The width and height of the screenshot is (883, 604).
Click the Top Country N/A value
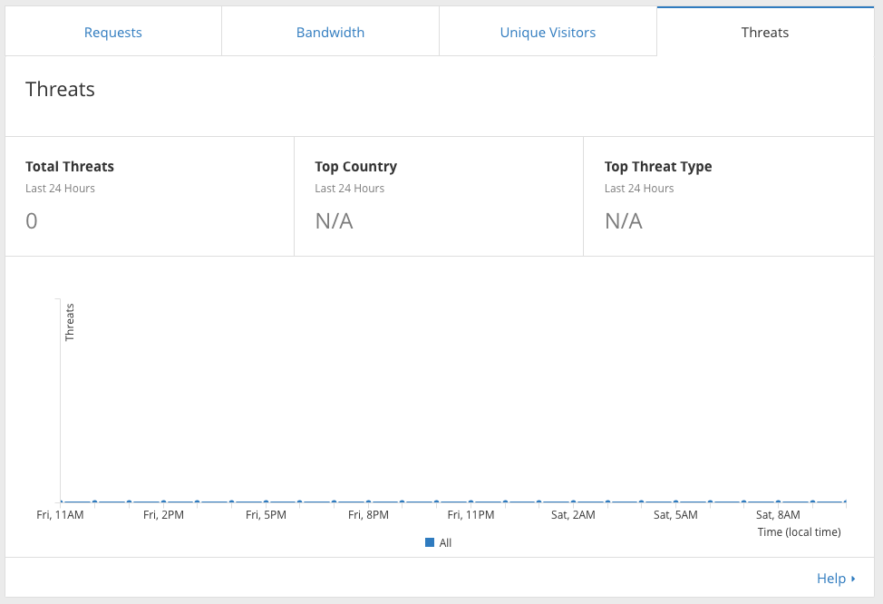click(x=334, y=221)
